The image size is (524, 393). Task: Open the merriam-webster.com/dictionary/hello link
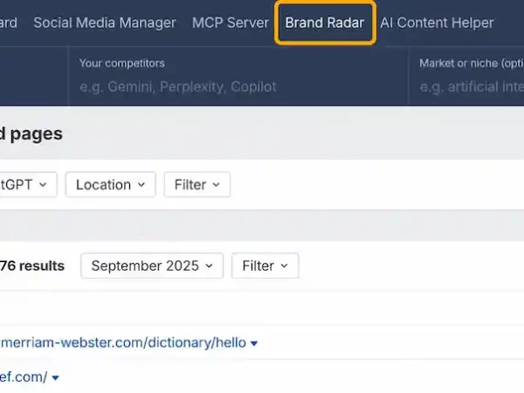(x=122, y=342)
